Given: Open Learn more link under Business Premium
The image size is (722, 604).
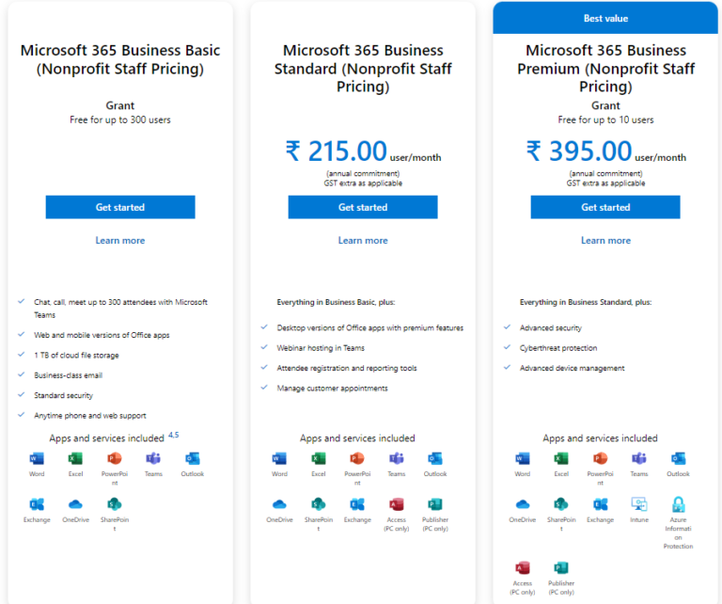Looking at the screenshot, I should [x=605, y=241].
